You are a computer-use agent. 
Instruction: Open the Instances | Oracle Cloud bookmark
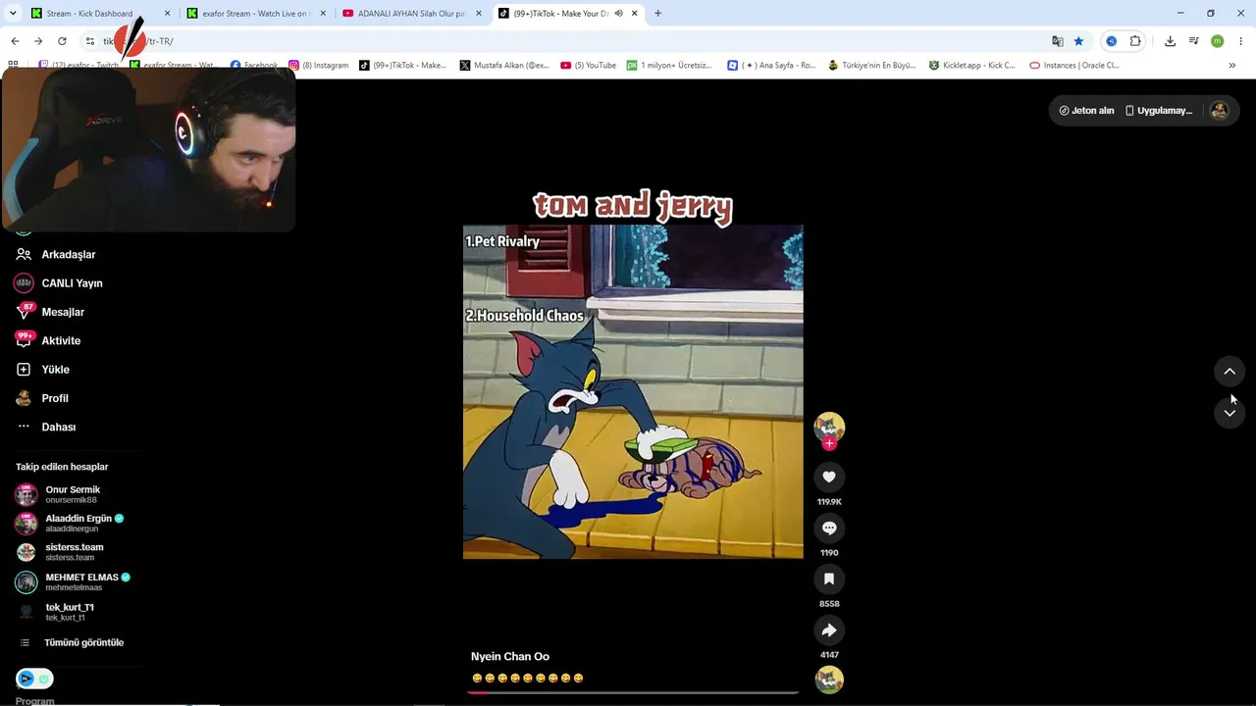point(1074,66)
